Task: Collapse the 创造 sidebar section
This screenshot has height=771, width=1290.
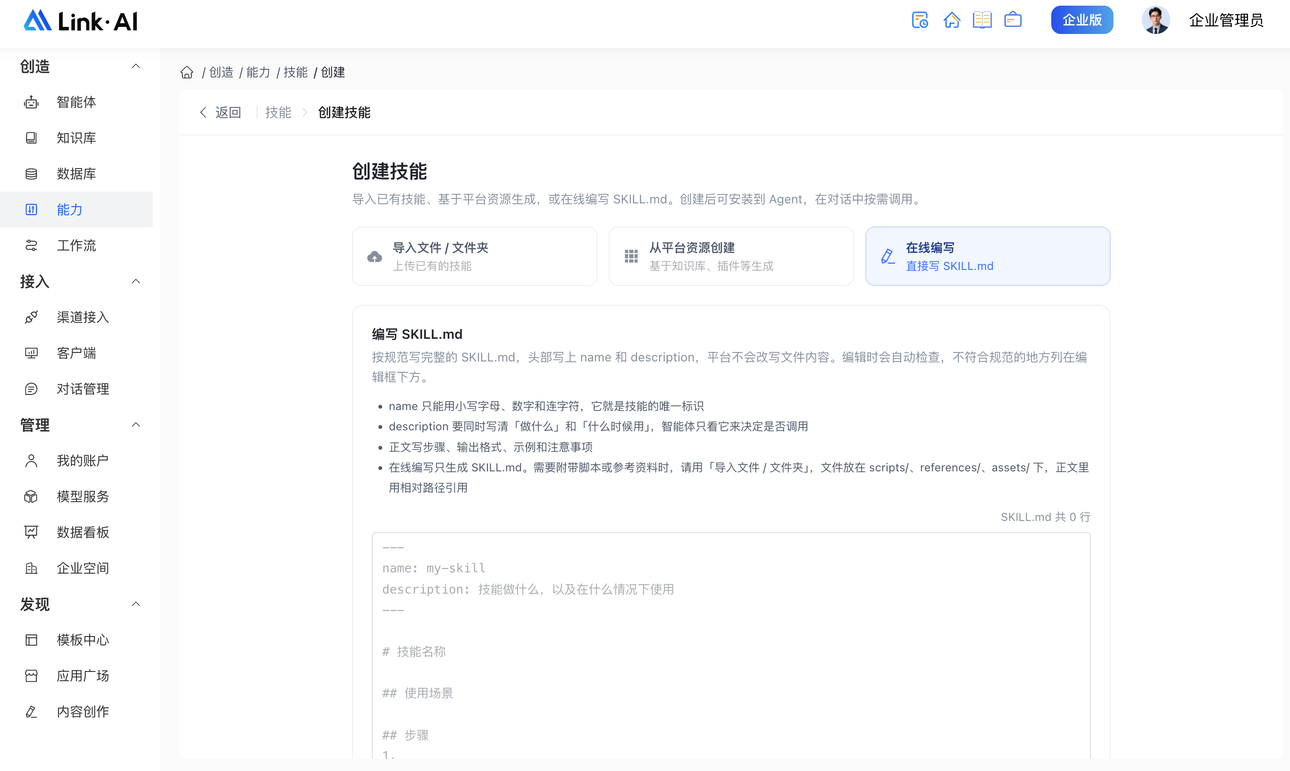Action: point(136,66)
